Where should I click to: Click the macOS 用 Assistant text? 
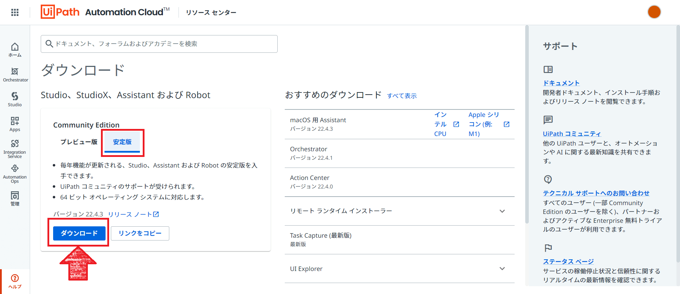pyautogui.click(x=318, y=120)
